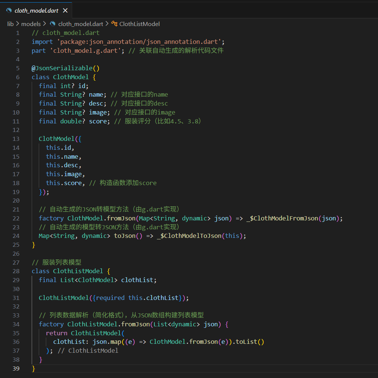
Task: Click the import json_annotation package string
Action: pos(139,42)
